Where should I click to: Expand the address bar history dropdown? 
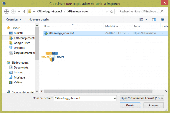[107, 12]
